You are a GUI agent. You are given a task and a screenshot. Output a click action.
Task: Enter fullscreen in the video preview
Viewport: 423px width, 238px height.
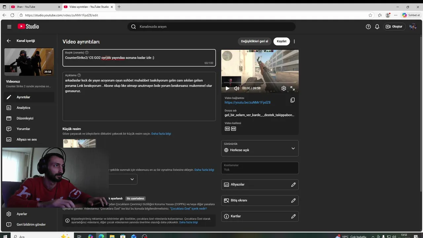pyautogui.click(x=292, y=88)
